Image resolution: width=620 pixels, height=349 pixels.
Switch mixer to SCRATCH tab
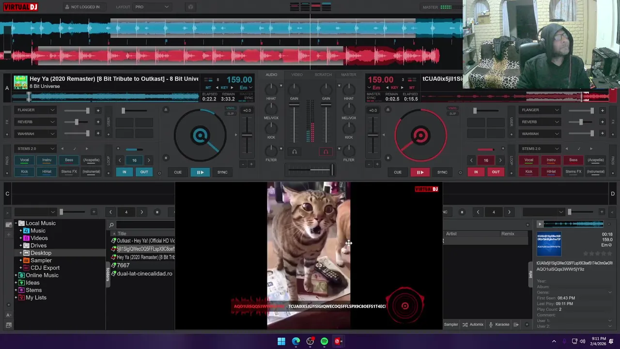(323, 75)
